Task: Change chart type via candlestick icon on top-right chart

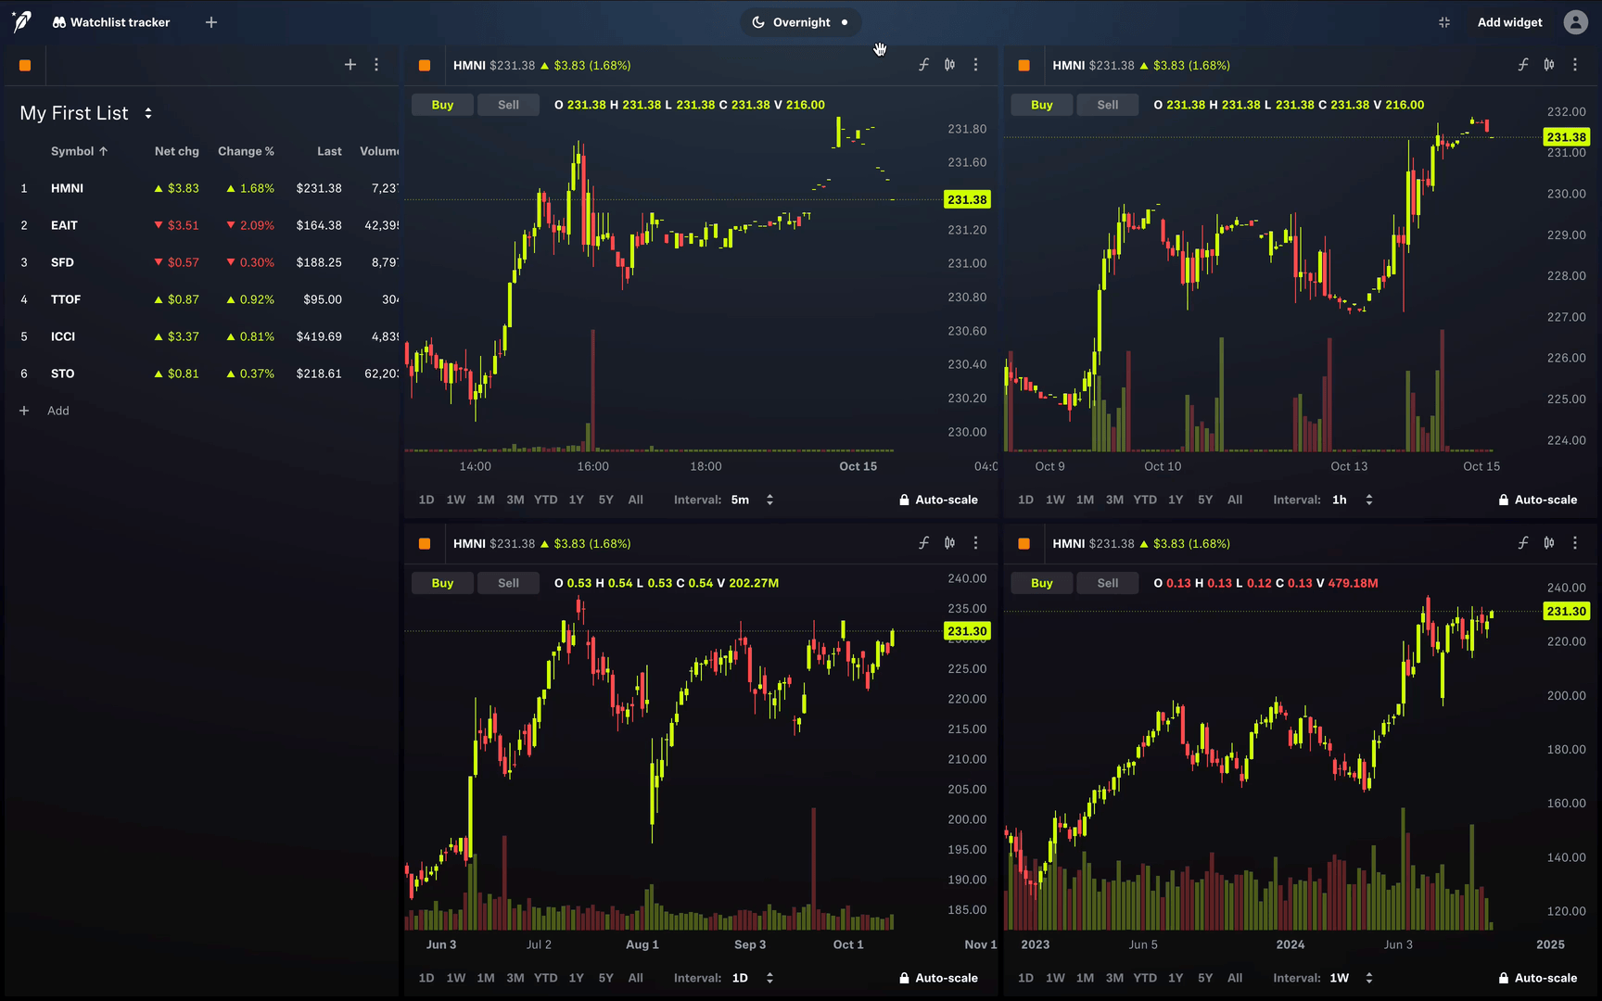Action: tap(1549, 65)
